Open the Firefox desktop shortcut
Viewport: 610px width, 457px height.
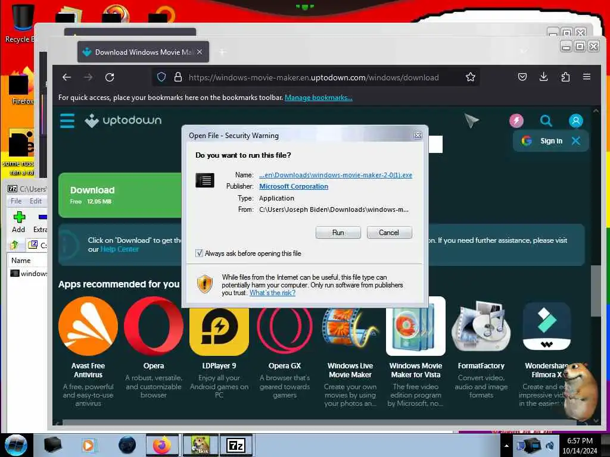pyautogui.click(x=22, y=86)
